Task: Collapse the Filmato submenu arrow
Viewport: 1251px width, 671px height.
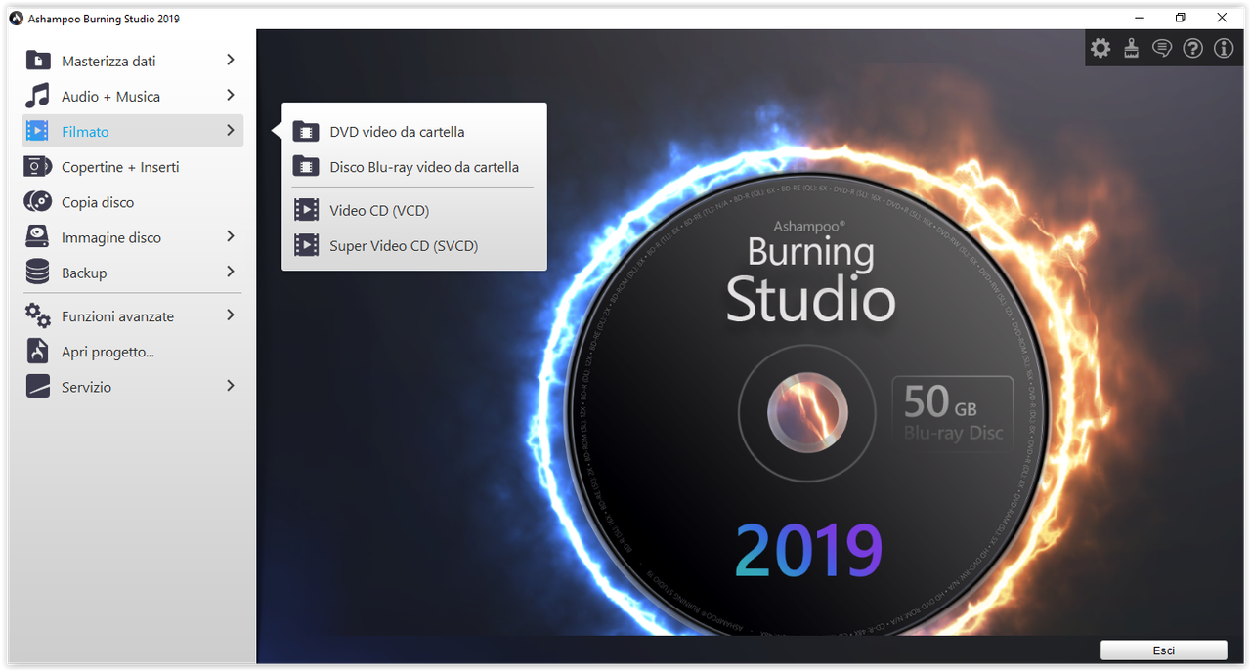Action: click(x=231, y=130)
